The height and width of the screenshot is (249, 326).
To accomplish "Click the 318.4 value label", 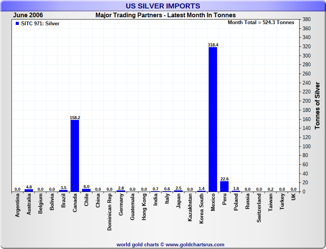I will [213, 45].
